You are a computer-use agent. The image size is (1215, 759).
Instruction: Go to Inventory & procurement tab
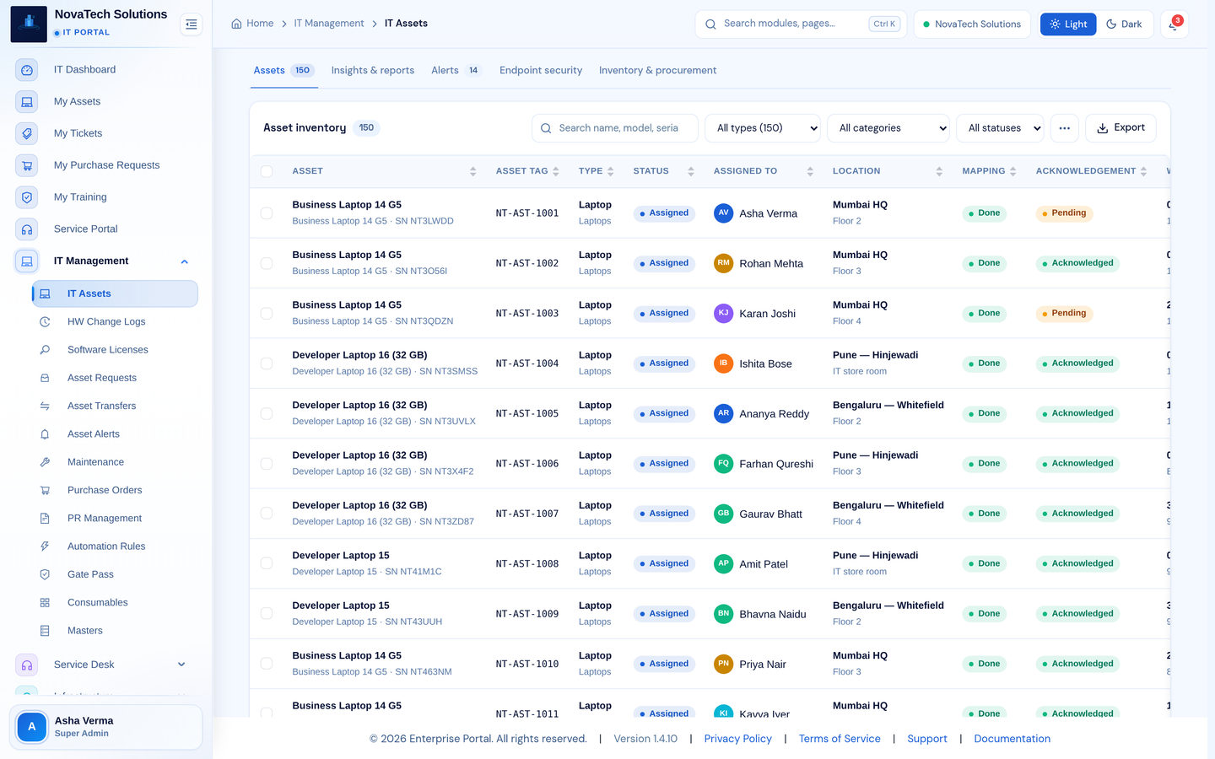click(x=658, y=71)
